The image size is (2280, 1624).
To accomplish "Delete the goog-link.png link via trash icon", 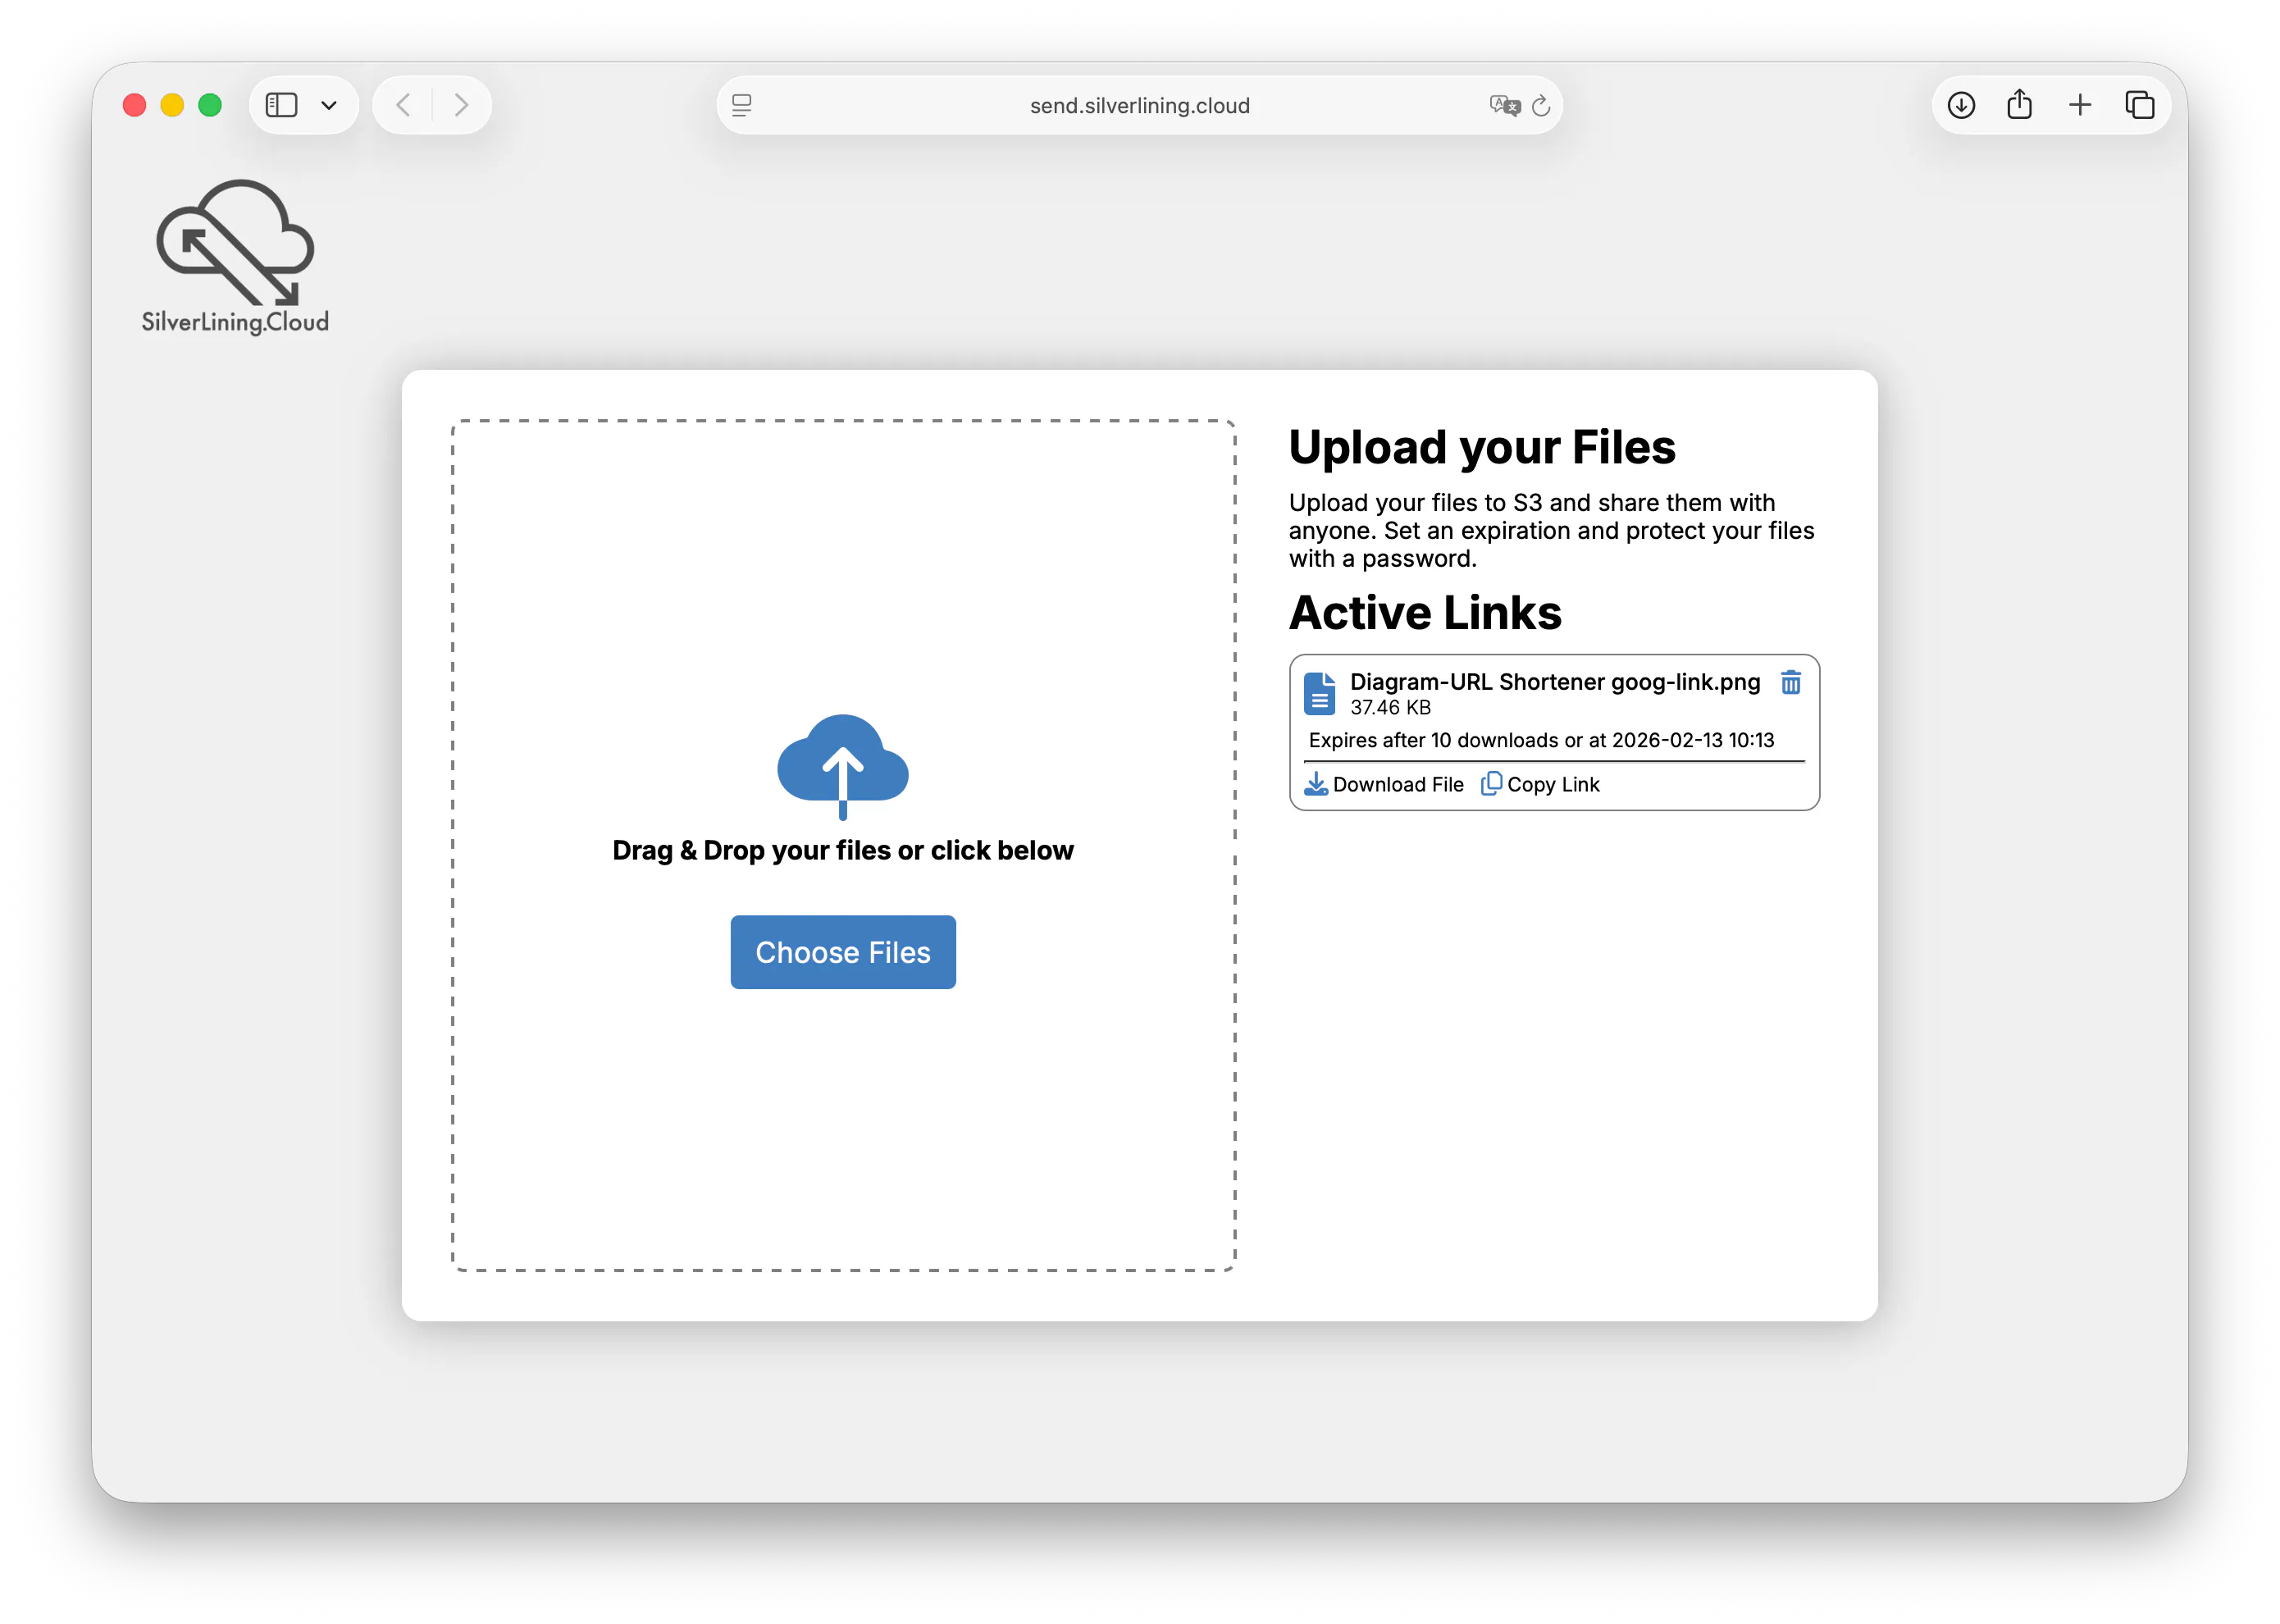I will (x=1790, y=683).
